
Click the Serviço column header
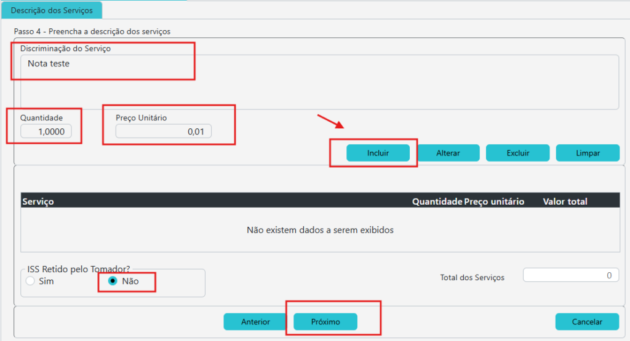pos(38,202)
